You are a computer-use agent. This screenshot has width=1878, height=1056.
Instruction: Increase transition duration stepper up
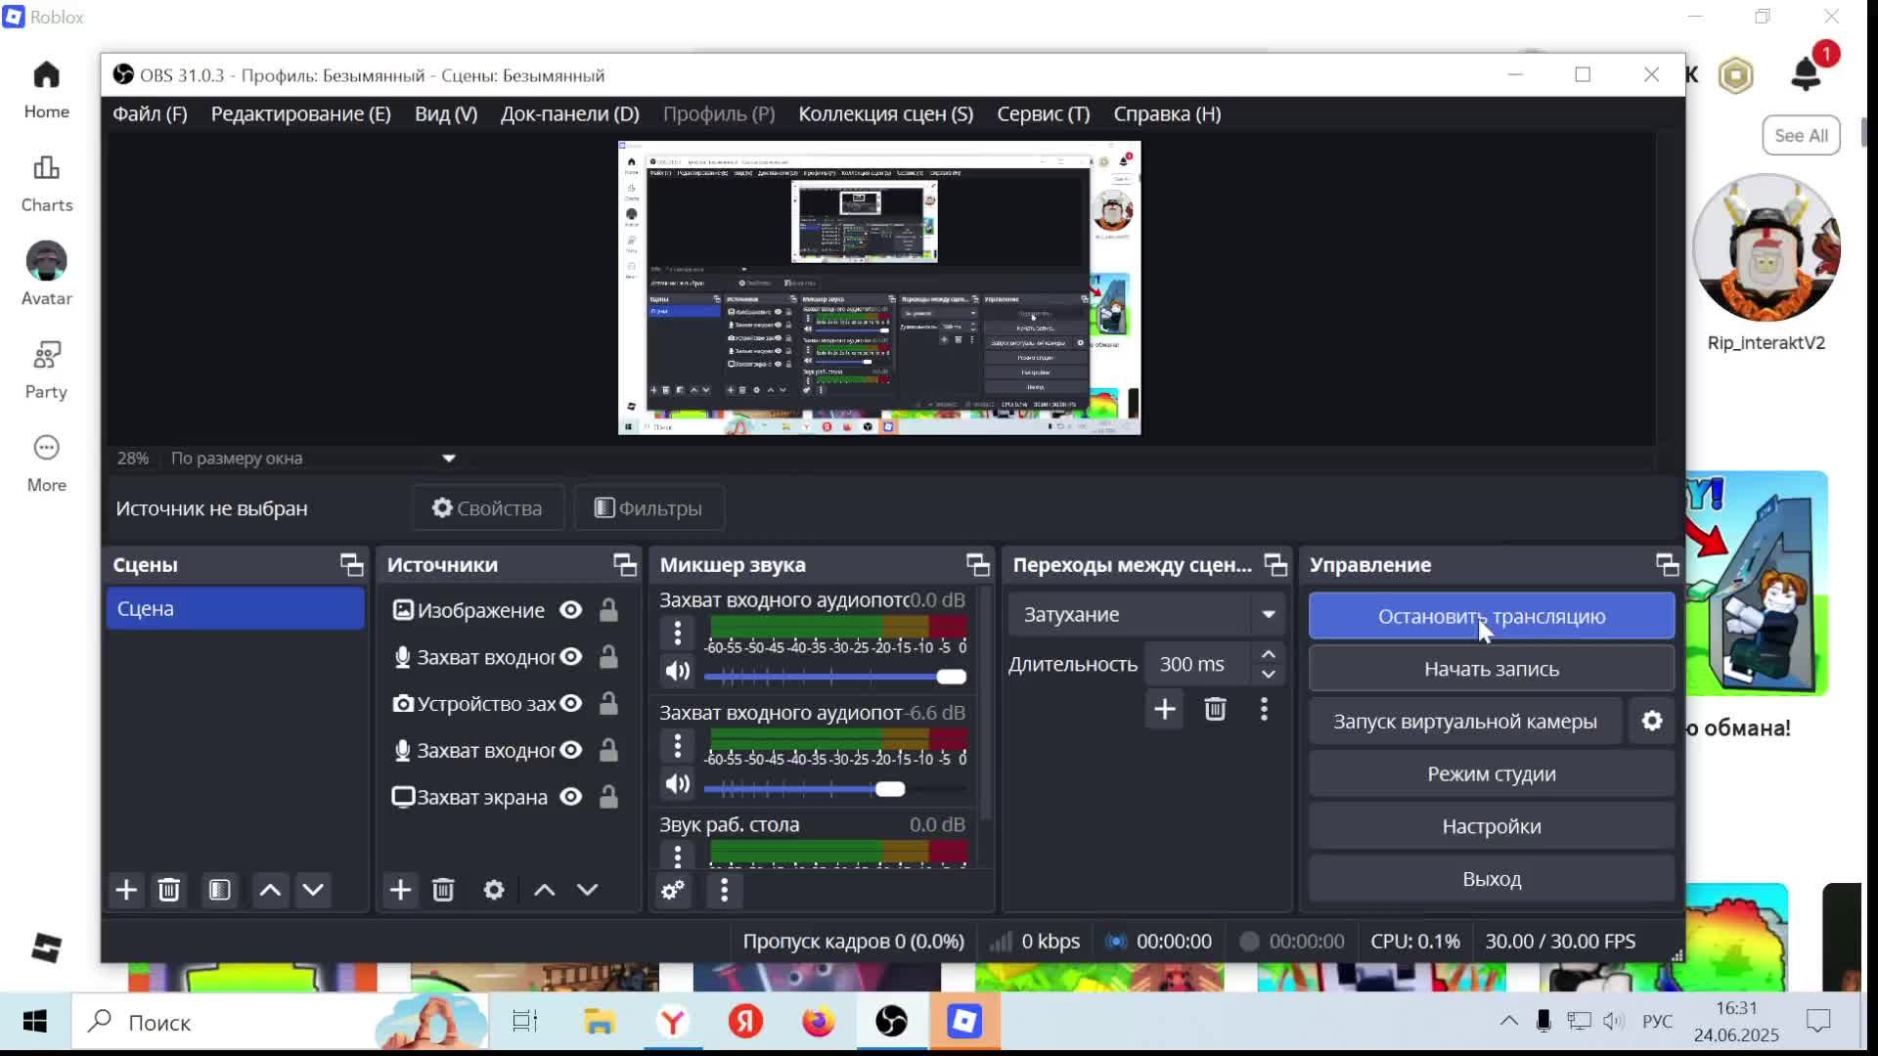1268,653
